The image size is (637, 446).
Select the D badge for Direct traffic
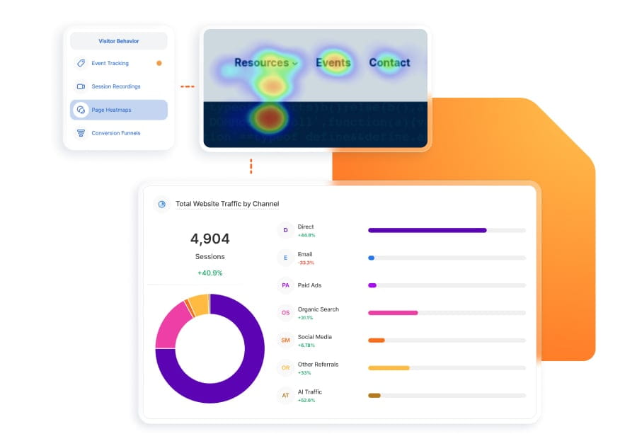click(285, 229)
